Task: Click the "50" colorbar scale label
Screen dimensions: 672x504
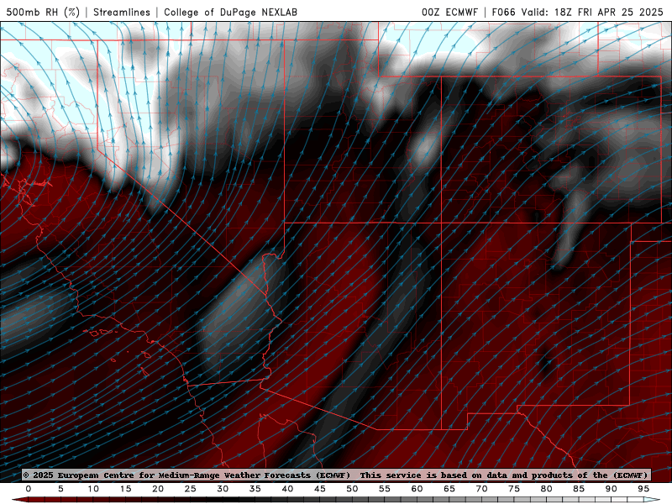Action: point(352,489)
